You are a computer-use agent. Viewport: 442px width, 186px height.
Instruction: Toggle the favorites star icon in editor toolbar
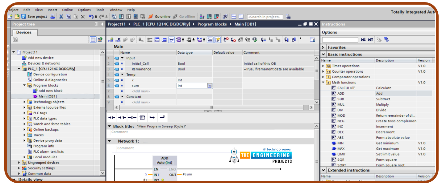tap(218, 40)
